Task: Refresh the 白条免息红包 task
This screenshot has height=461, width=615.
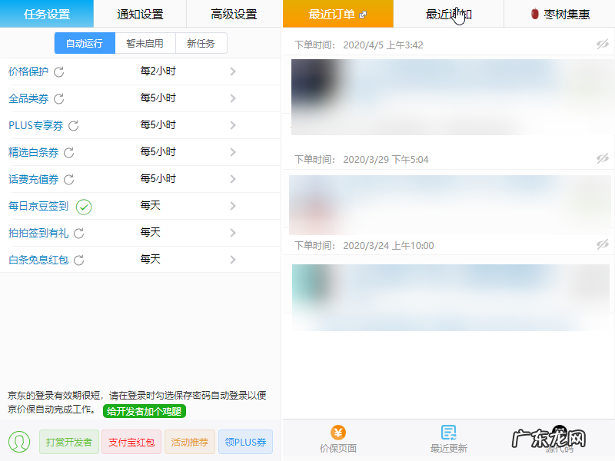Action: click(79, 260)
